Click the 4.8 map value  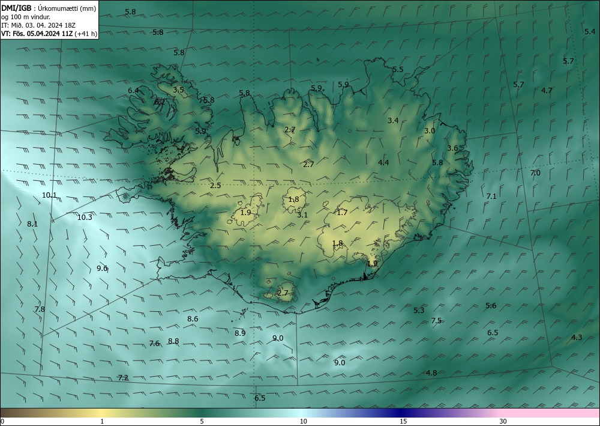(x=431, y=373)
